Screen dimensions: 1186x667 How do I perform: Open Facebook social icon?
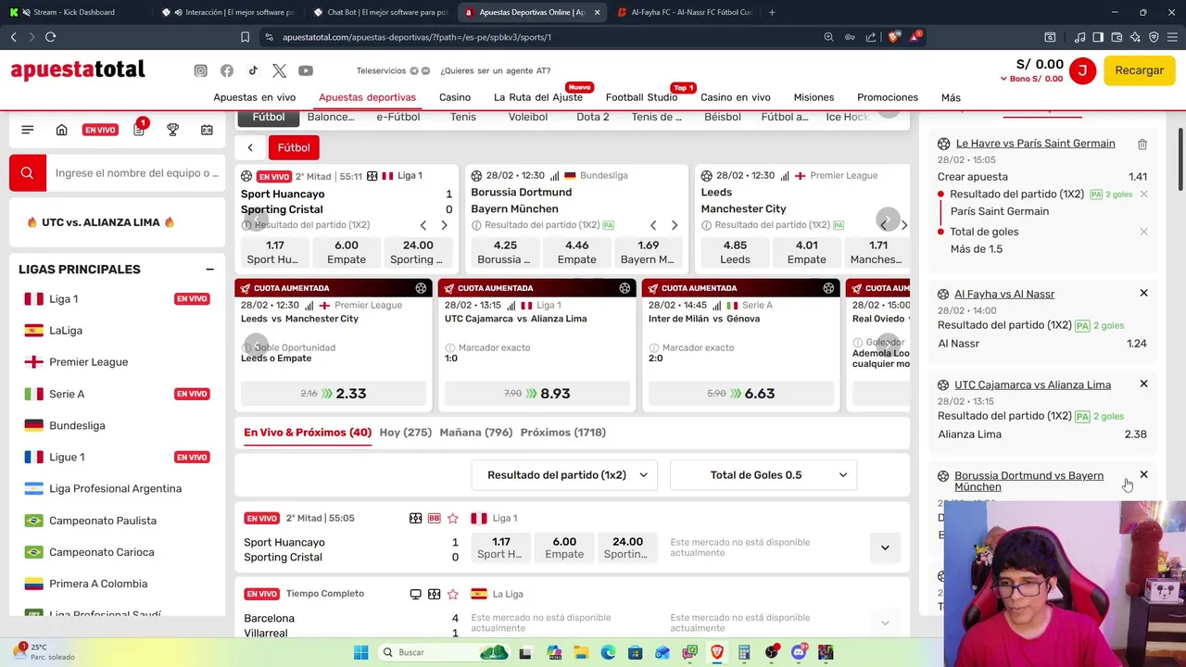pyautogui.click(x=227, y=70)
